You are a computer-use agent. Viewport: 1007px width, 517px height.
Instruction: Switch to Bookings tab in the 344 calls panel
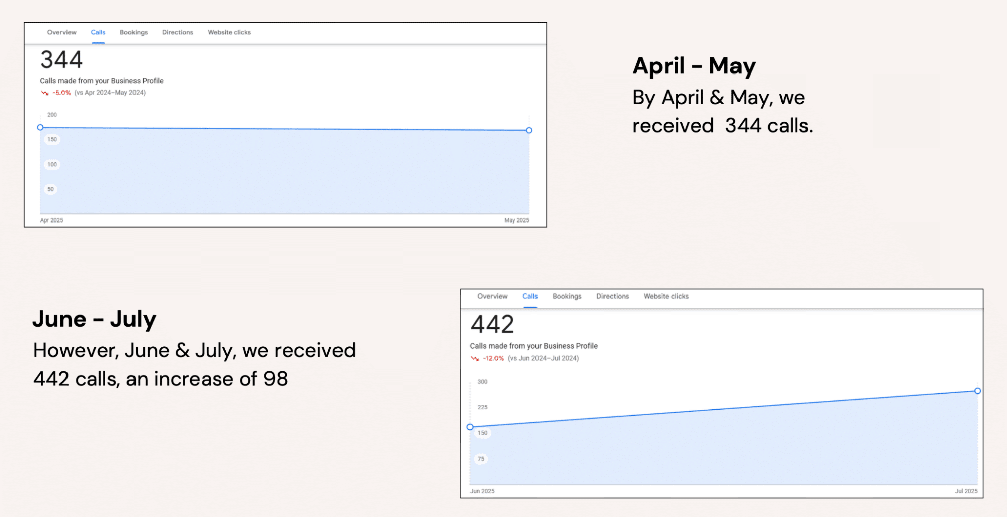(x=133, y=32)
